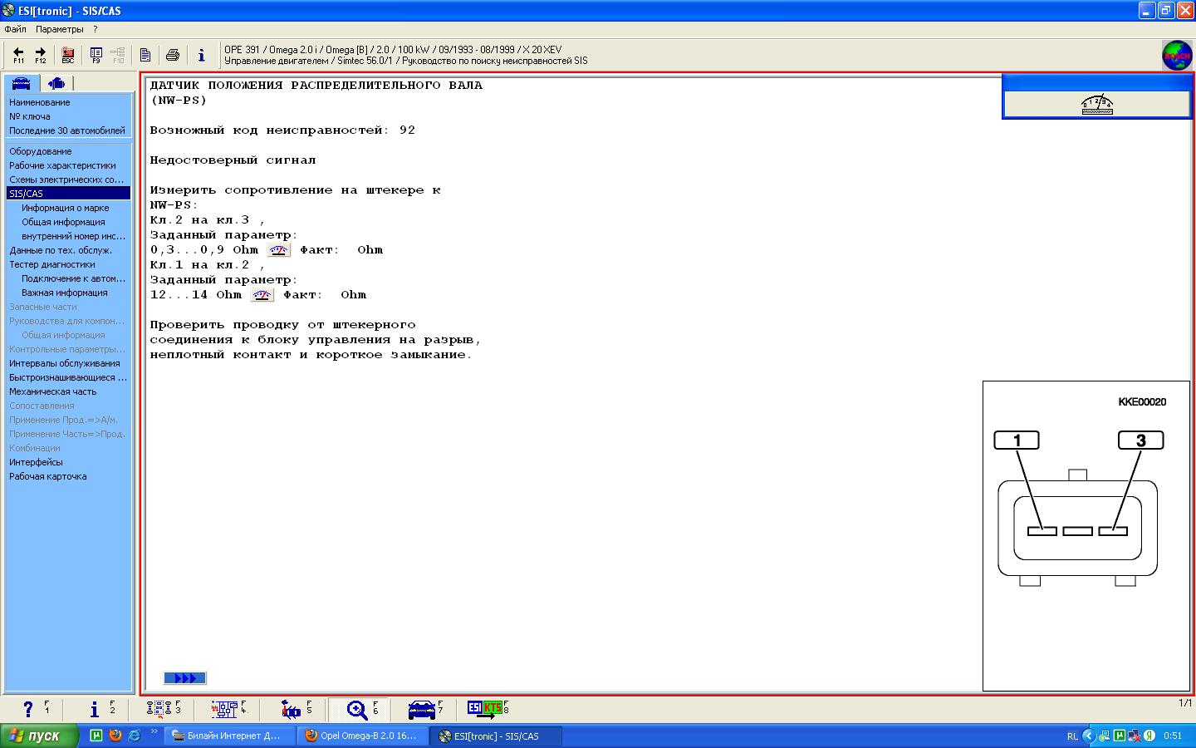The height and width of the screenshot is (748, 1196).
Task: Open Интерфейсы in the sidebar
Action: 36,462
